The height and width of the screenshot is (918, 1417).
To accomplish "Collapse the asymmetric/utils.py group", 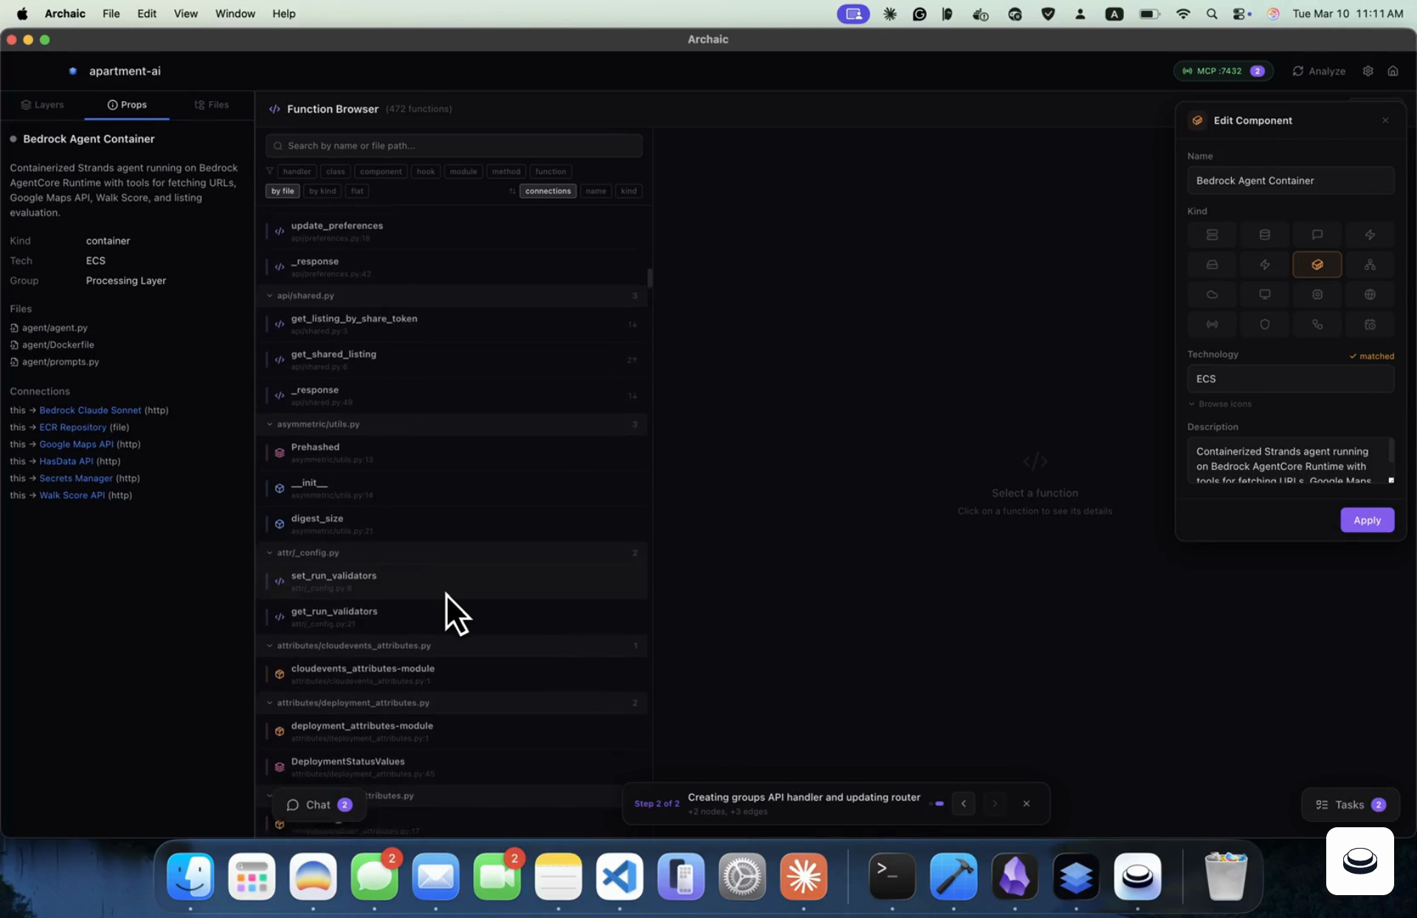I will (x=269, y=424).
